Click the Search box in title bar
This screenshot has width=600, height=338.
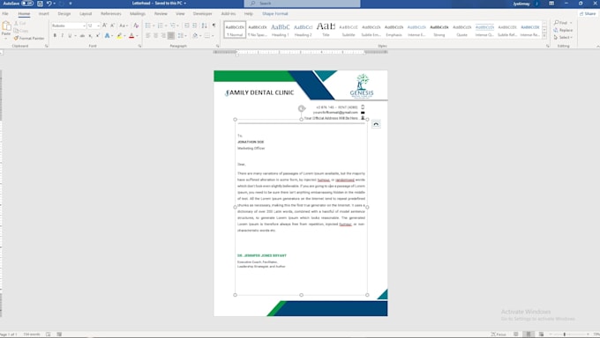point(302,4)
